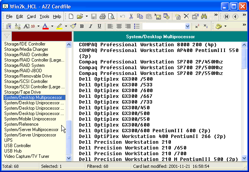Open the font color dropdown arrow
The width and height of the screenshot is (249, 172).
pyautogui.click(x=52, y=26)
